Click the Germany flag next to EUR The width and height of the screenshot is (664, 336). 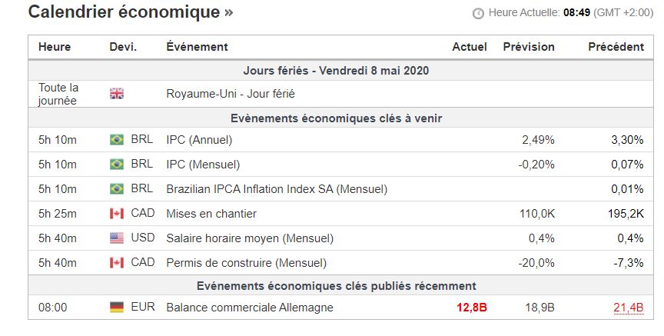(117, 308)
